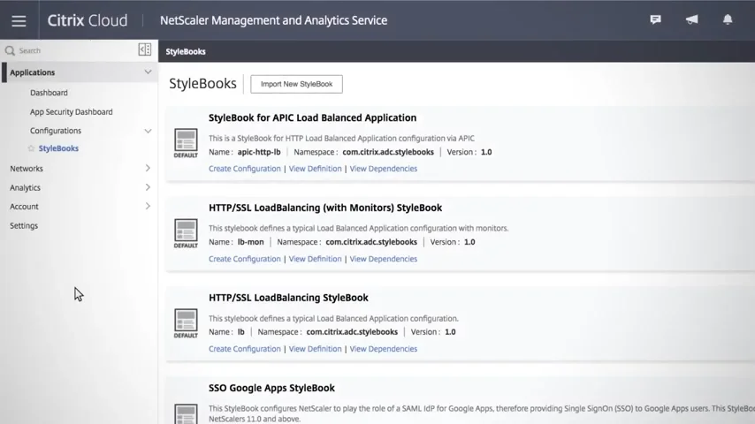Image resolution: width=755 pixels, height=424 pixels.
Task: Expand the Analytics section arrow
Action: click(148, 187)
